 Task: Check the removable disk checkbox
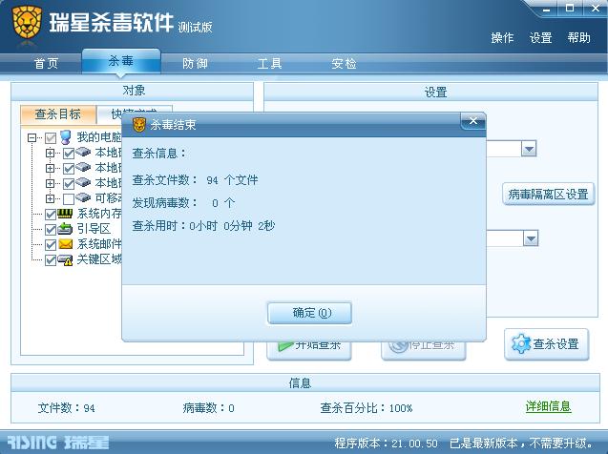click(x=69, y=198)
